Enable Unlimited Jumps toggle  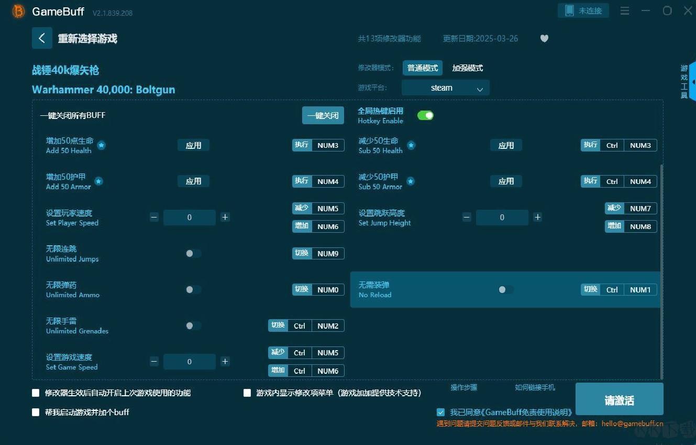tap(193, 254)
